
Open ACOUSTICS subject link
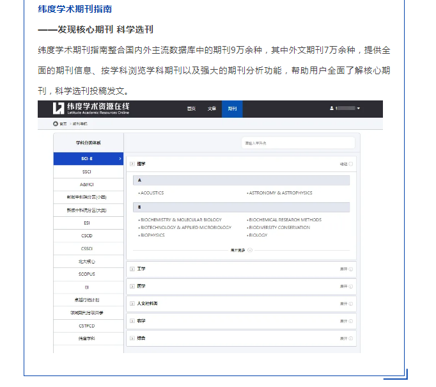[x=152, y=193]
